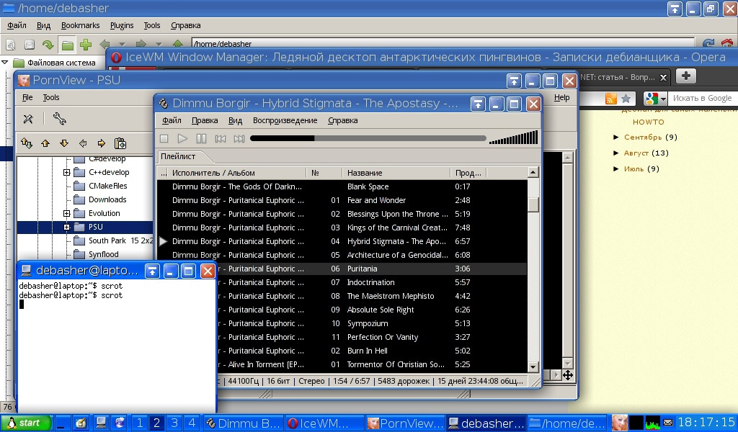Click the up arrow icon in viewer toolbar
Viewport: 738px width, 432px height.
point(45,143)
